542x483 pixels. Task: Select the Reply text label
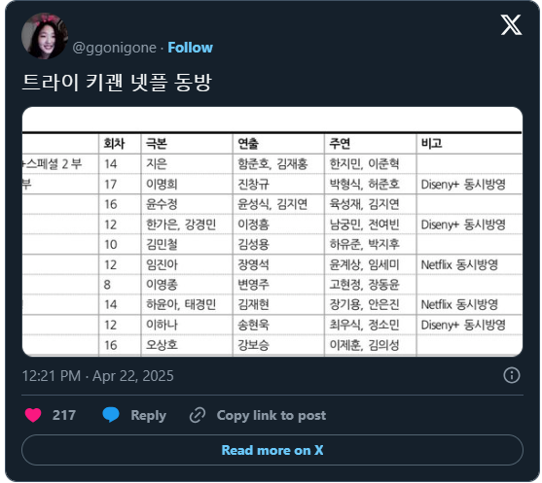point(148,416)
